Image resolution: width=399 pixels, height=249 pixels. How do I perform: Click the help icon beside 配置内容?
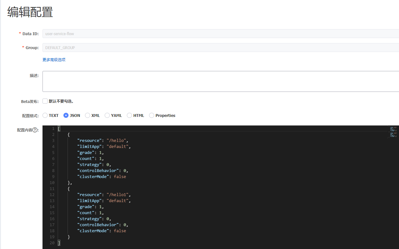(35, 130)
